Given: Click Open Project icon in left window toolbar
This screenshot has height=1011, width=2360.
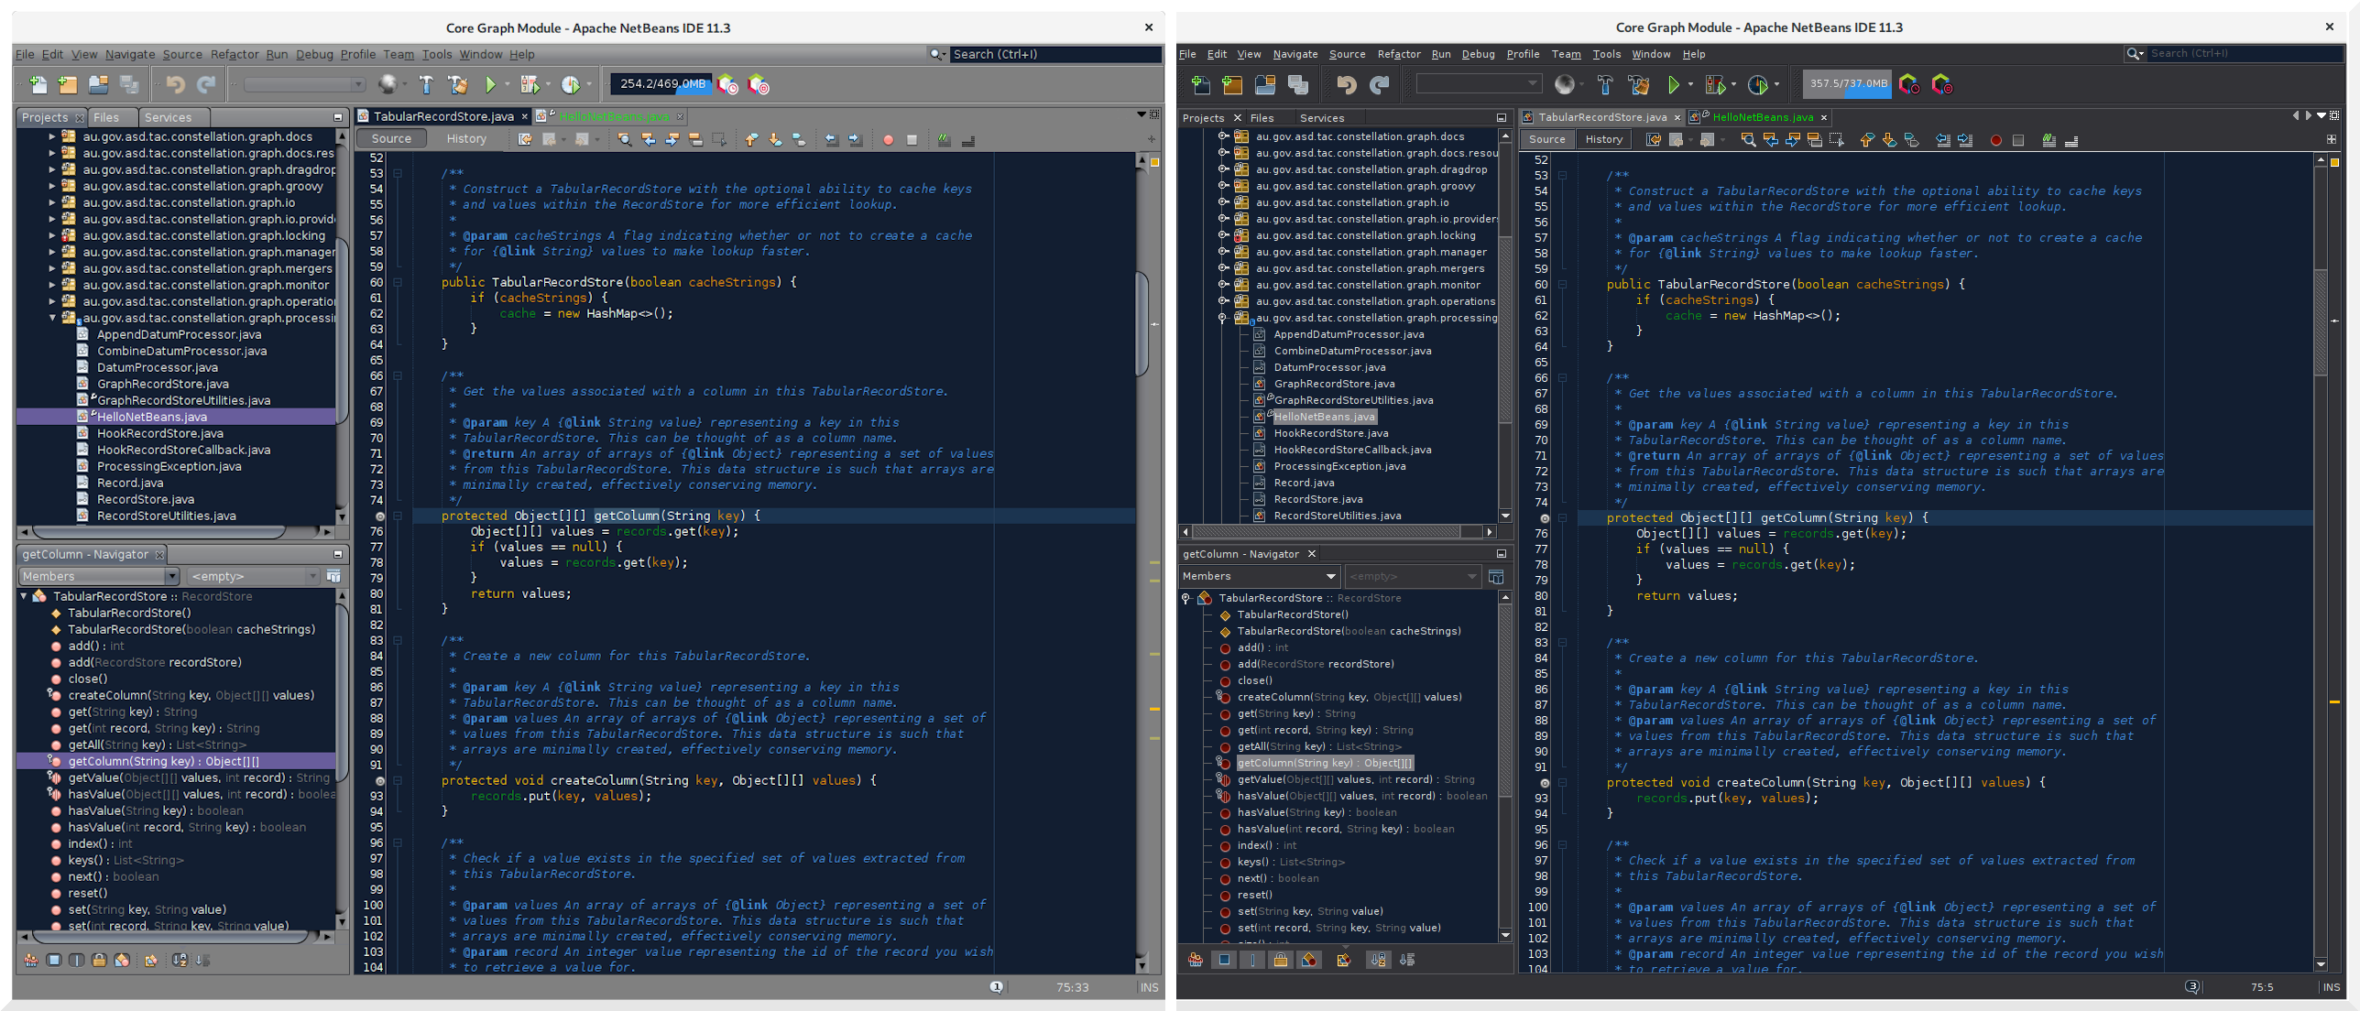Looking at the screenshot, I should 98,85.
